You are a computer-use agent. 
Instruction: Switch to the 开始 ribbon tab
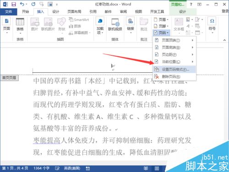[x=25, y=11]
